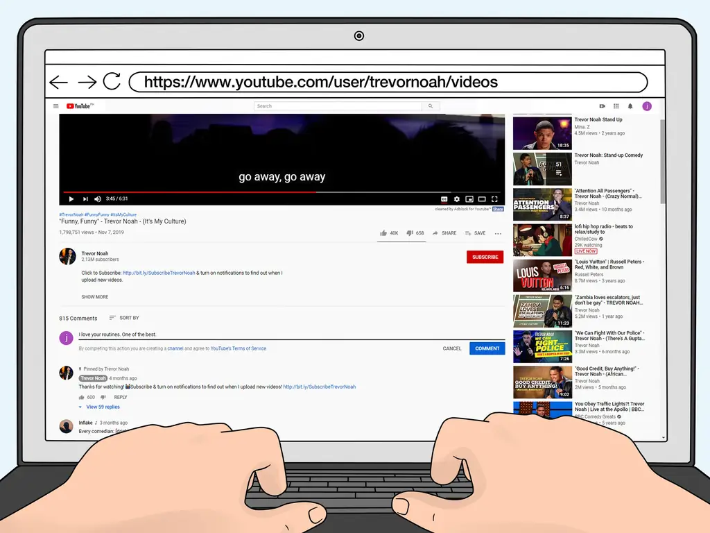The width and height of the screenshot is (710, 533).
Task: Open player settings gear
Action: tap(457, 199)
